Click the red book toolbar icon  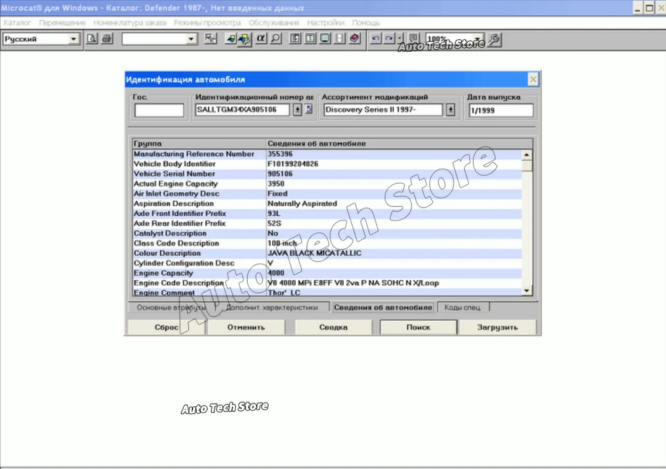pos(354,39)
